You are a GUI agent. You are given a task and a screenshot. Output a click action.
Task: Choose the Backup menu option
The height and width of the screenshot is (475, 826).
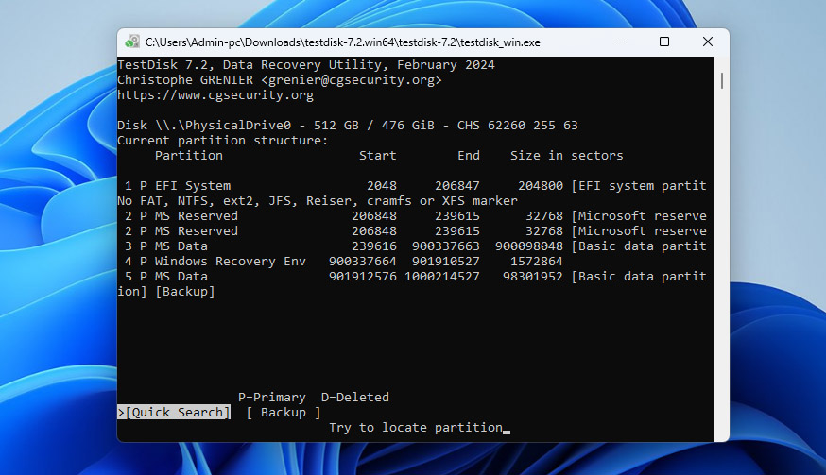coord(284,413)
